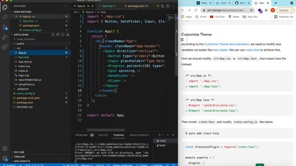Image resolution: width=296 pixels, height=166 pixels.
Task: Open the Gmail bookmark
Action: 201,17
